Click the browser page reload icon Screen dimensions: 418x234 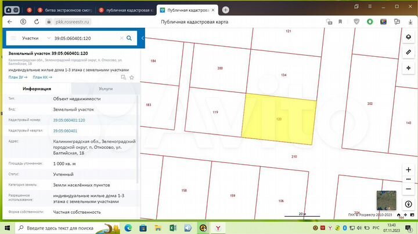coord(37,21)
